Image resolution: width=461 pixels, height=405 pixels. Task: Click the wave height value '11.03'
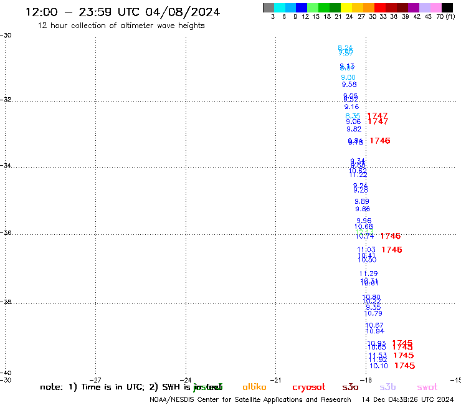click(366, 250)
